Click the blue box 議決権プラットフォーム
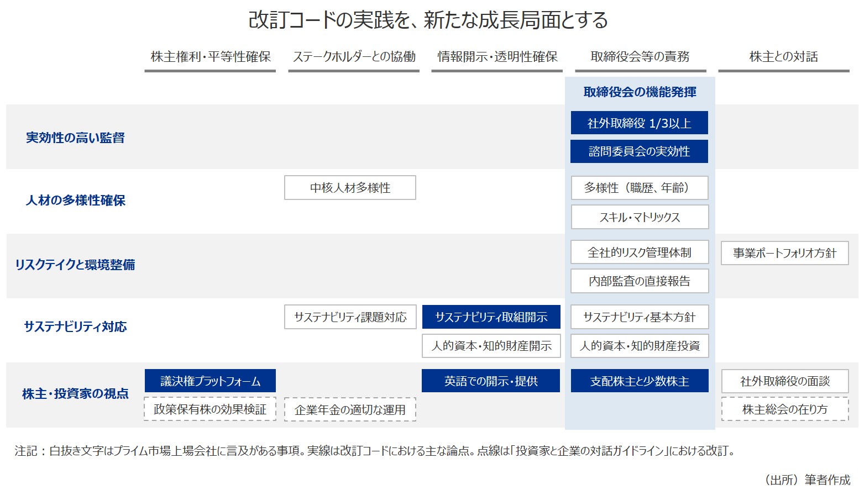 click(x=210, y=381)
